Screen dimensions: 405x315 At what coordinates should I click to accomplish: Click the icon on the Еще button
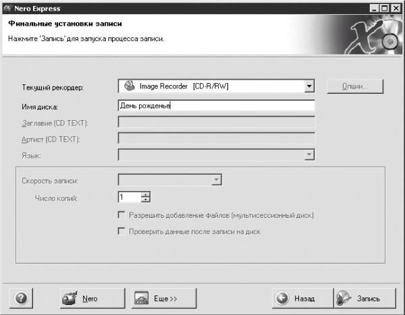(141, 298)
